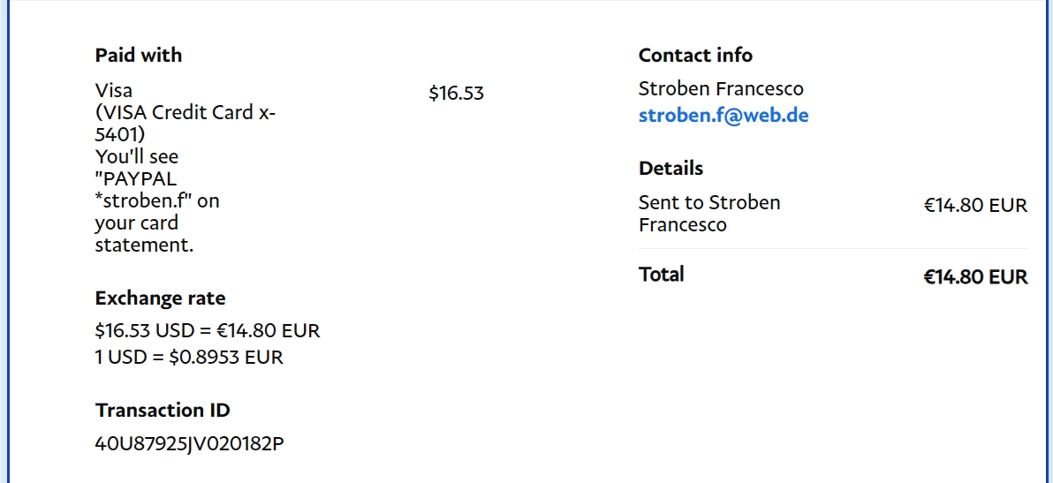This screenshot has height=483, width=1053.
Task: Click the 'Total' label
Action: (x=662, y=275)
